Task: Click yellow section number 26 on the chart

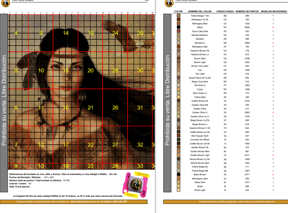Action: tap(115, 108)
